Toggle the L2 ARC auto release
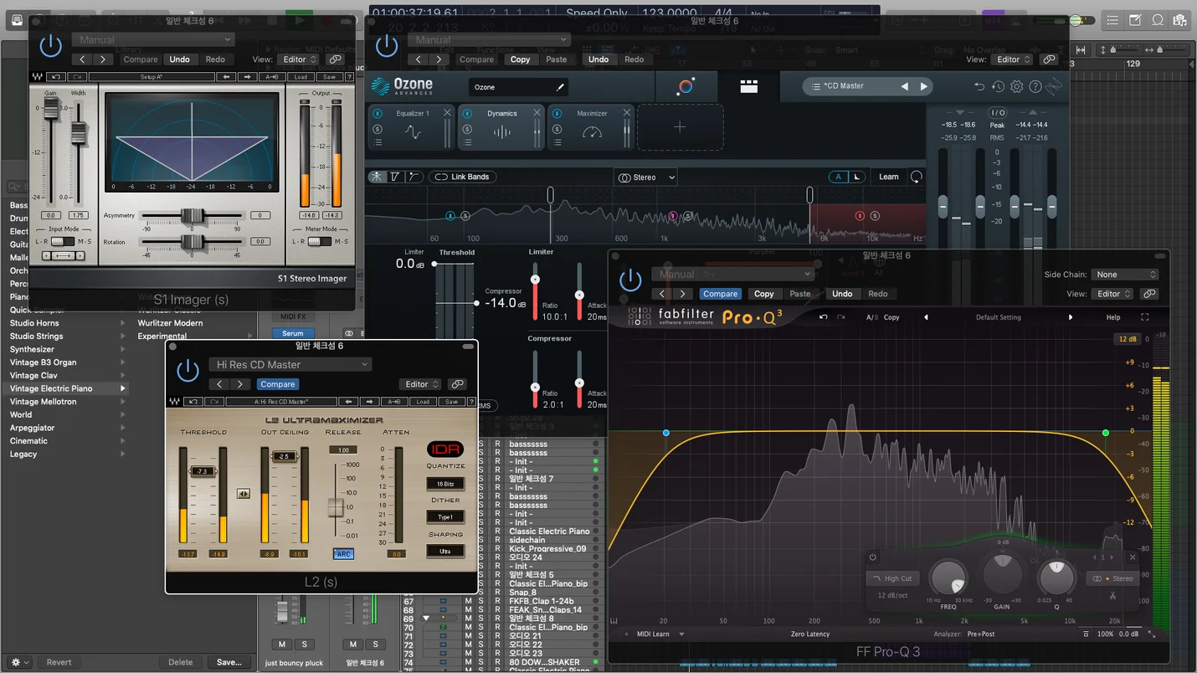Viewport: 1197px width, 673px height. click(x=343, y=554)
